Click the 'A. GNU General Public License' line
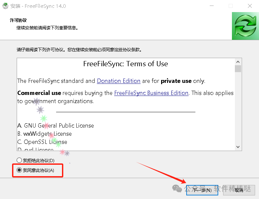 coord(56,126)
